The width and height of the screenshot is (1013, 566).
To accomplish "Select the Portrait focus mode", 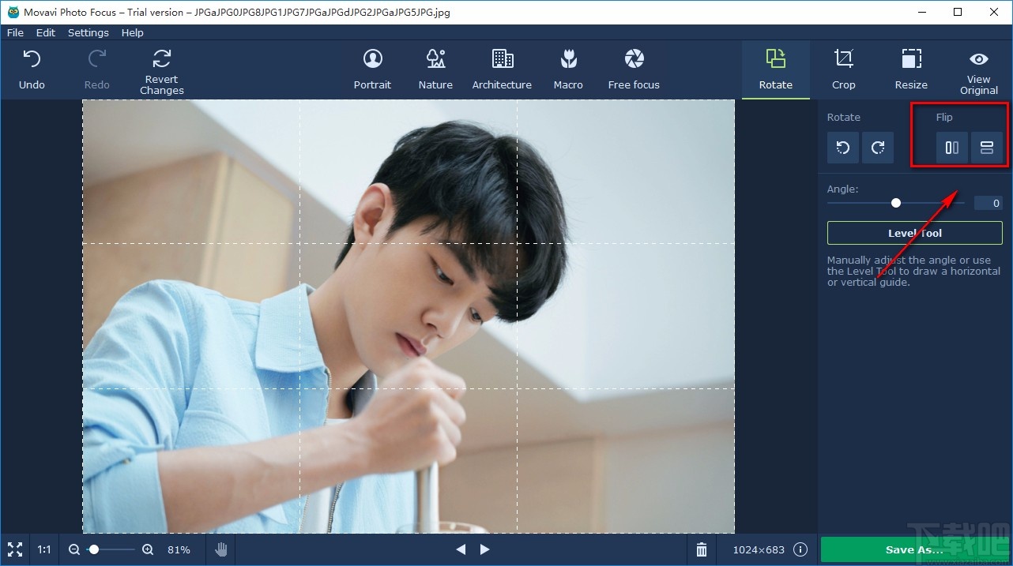I will click(x=372, y=69).
